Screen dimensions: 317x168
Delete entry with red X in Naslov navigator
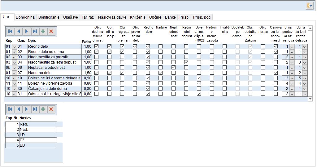tap(51, 109)
